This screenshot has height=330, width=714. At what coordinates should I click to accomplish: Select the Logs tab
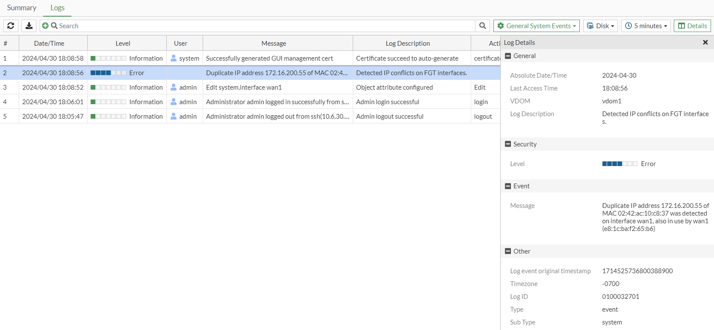[57, 8]
